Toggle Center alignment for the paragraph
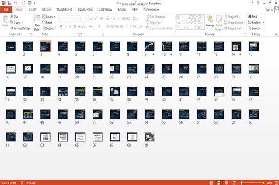Image resolution: width=279 pixels, height=185 pixels. [x=112, y=26]
